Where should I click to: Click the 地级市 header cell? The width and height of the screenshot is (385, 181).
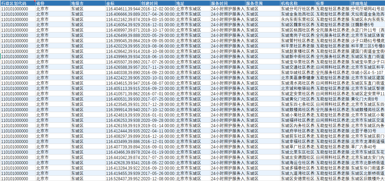88,3
